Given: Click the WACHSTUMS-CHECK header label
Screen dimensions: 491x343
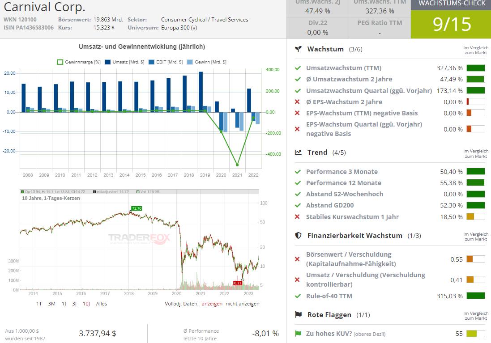Looking at the screenshot, I should click(x=452, y=4).
